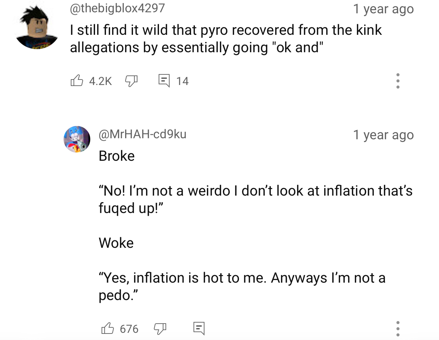The width and height of the screenshot is (439, 340).
Task: Click the profile picture of MrHAH-cd9ku
Action: (x=77, y=139)
